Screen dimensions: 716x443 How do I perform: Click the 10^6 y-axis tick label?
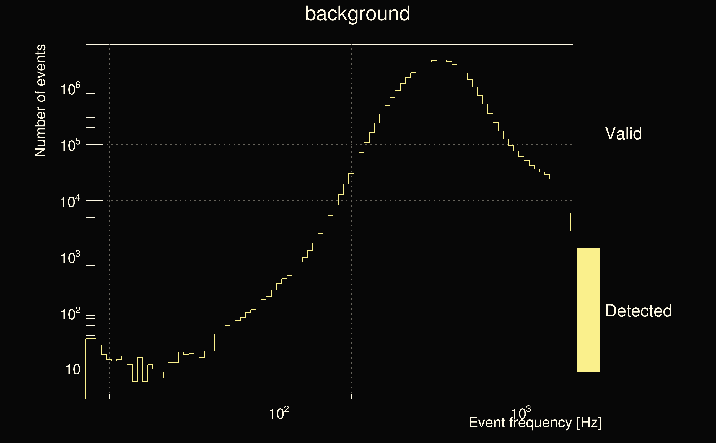[70, 89]
